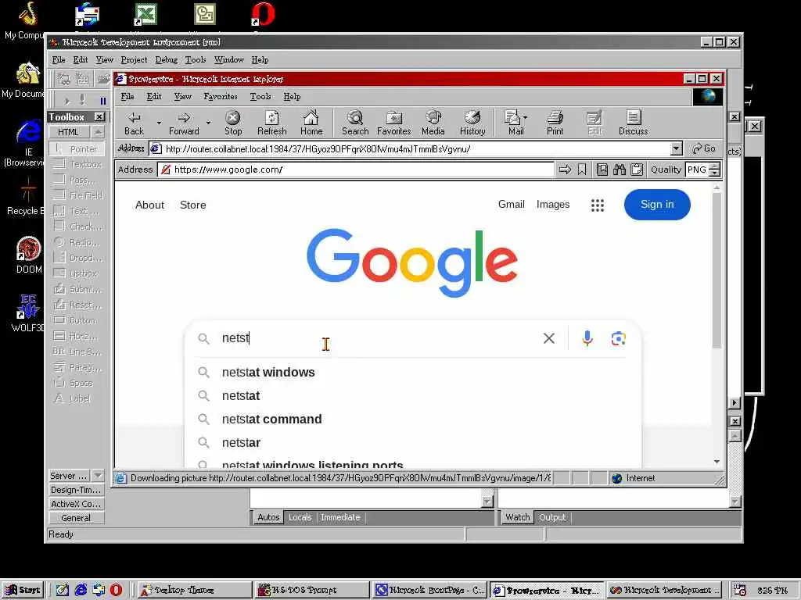Click inside the Google search input field

[x=378, y=338]
